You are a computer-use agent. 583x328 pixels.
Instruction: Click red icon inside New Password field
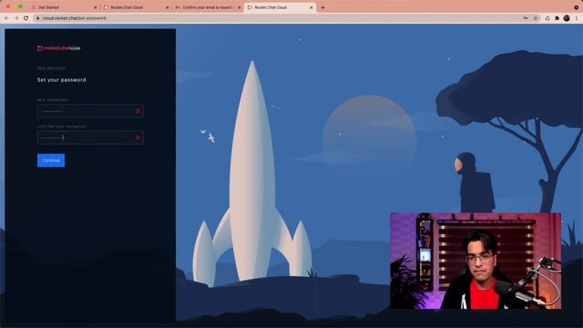138,111
